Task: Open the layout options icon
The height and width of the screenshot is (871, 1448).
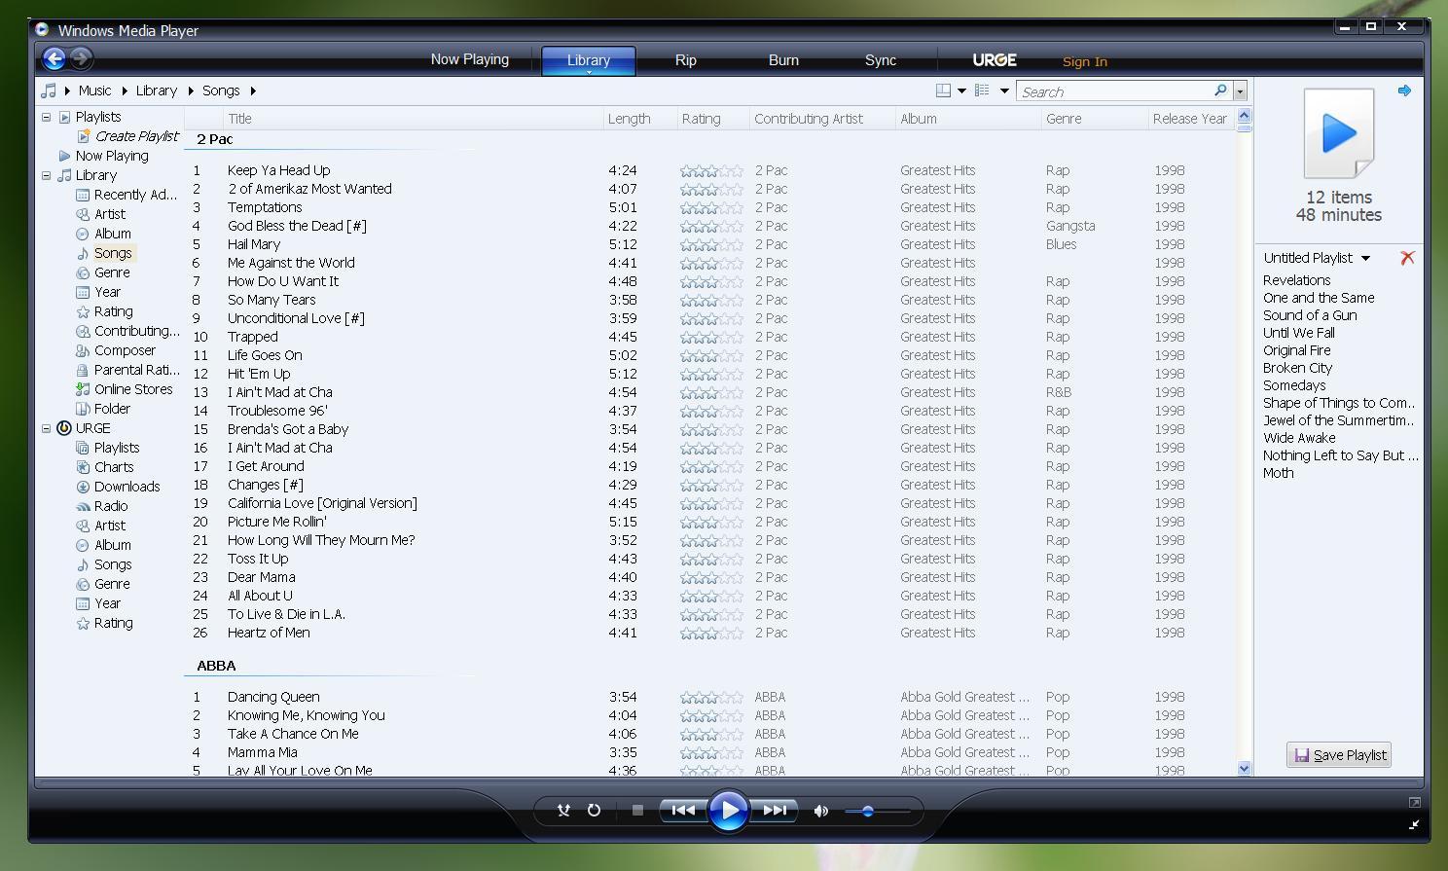Action: point(943,91)
